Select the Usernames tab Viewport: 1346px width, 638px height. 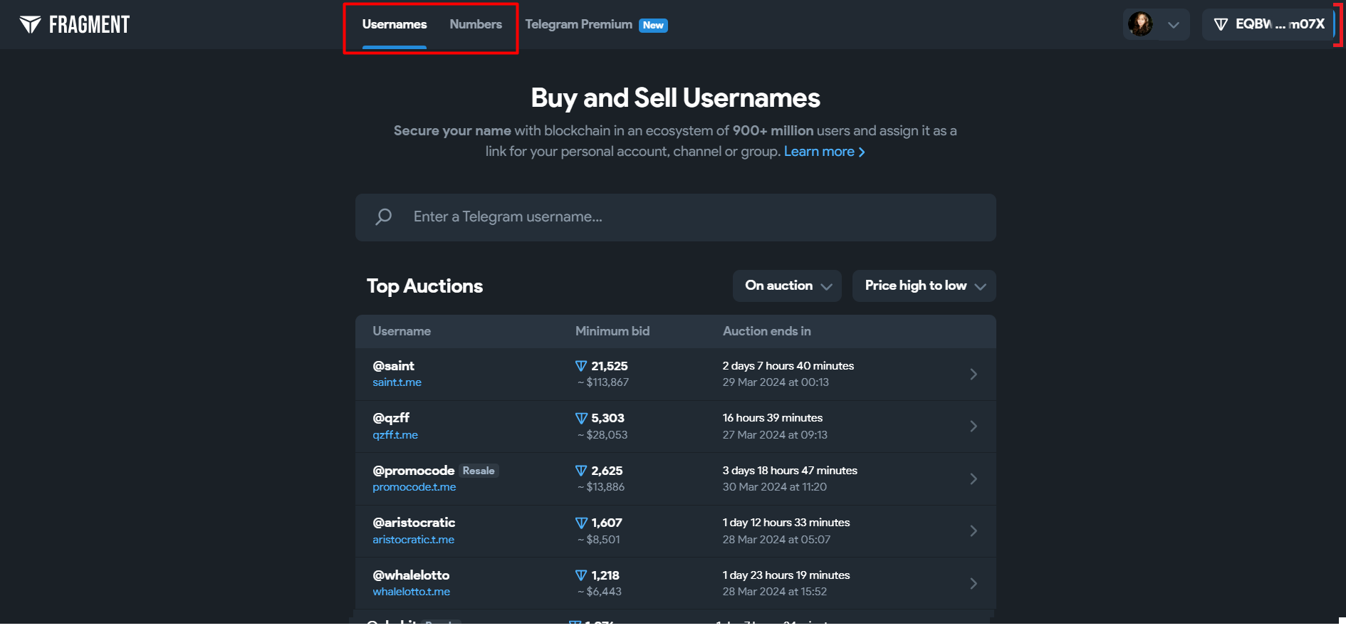pyautogui.click(x=395, y=24)
